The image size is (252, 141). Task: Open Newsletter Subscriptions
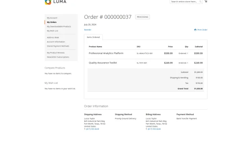58,57
